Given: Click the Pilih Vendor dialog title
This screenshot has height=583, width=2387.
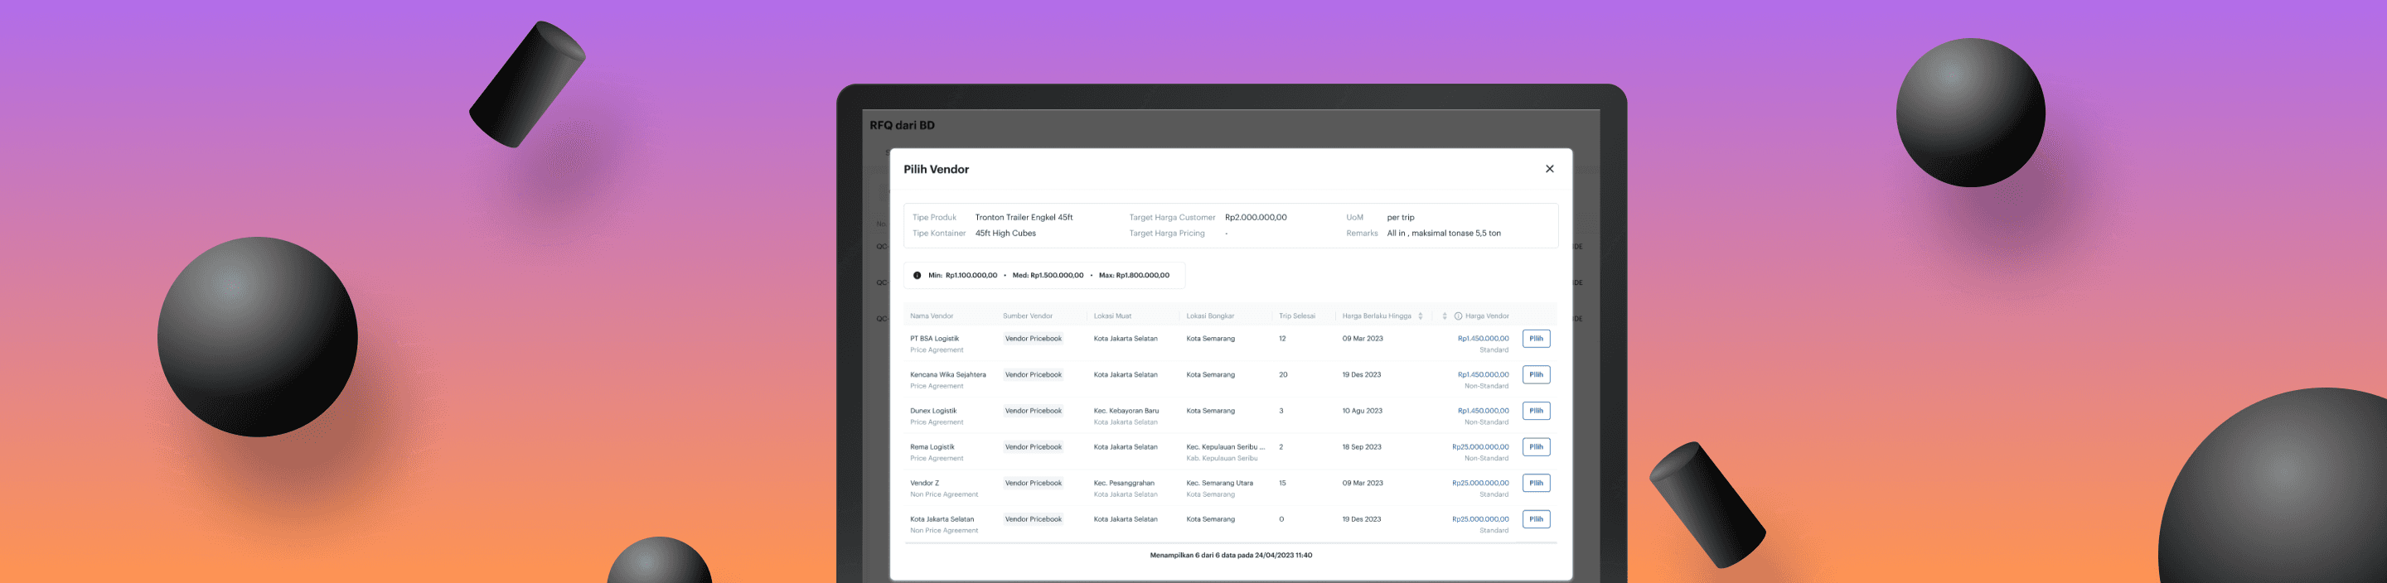Looking at the screenshot, I should click(936, 169).
